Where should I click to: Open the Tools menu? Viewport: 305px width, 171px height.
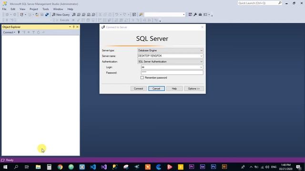[46, 9]
